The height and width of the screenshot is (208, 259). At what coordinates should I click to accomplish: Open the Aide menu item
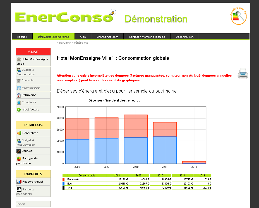83,36
